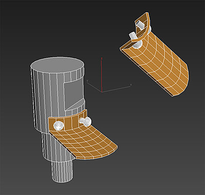Viewport: 205px width, 195px height.
Task: Click the red Z axis line of the gizmo
Action: point(101,75)
